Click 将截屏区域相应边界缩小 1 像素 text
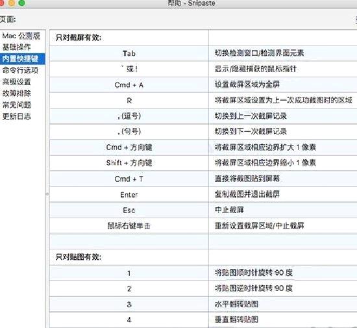Screen dimensions: 357x328 (265, 163)
